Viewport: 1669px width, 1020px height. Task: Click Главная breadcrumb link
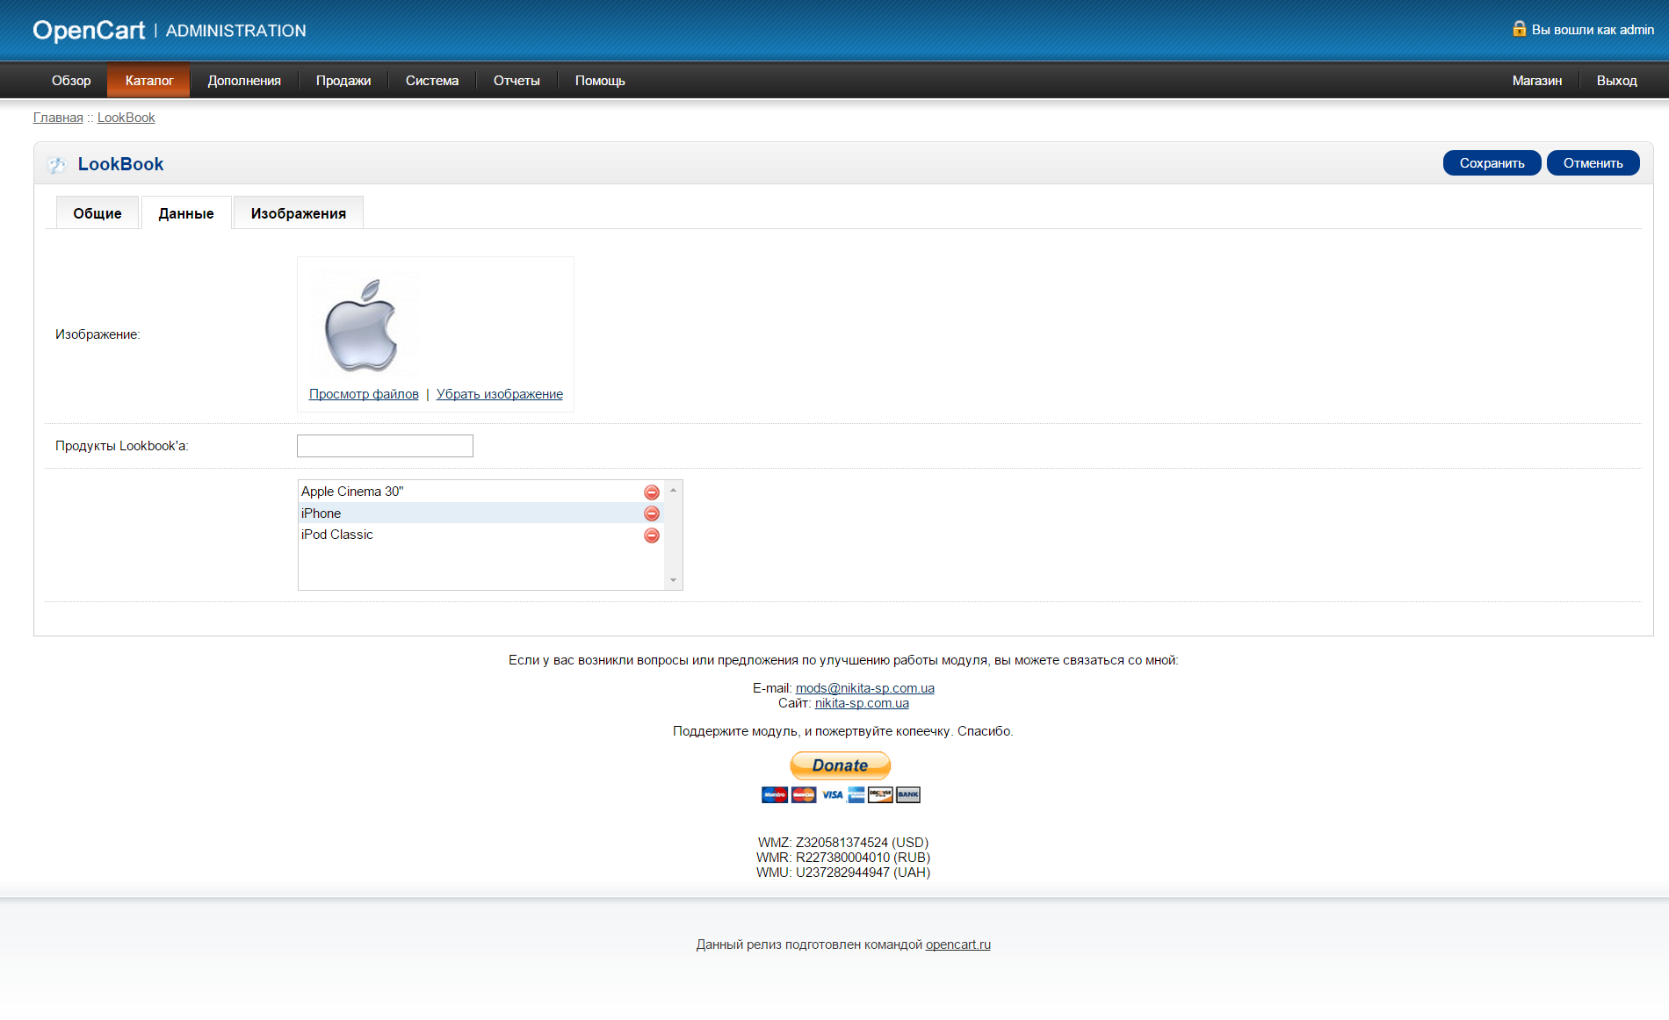(58, 118)
